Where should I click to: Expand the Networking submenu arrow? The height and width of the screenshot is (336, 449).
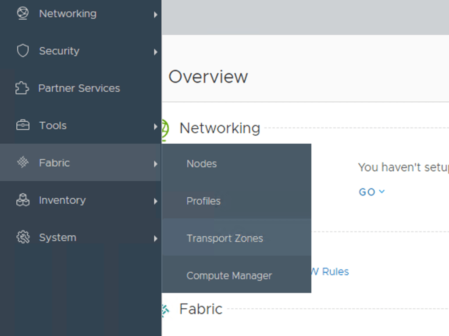[x=155, y=15]
